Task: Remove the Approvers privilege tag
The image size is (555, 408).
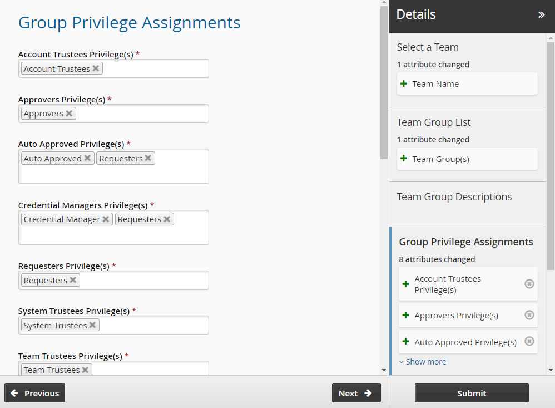Action: 69,114
